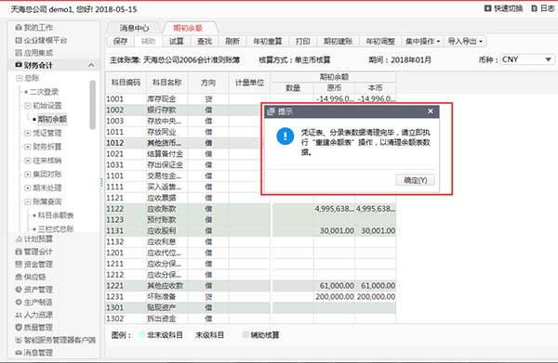Open 人力资源 in the sidebar

[x=34, y=315]
